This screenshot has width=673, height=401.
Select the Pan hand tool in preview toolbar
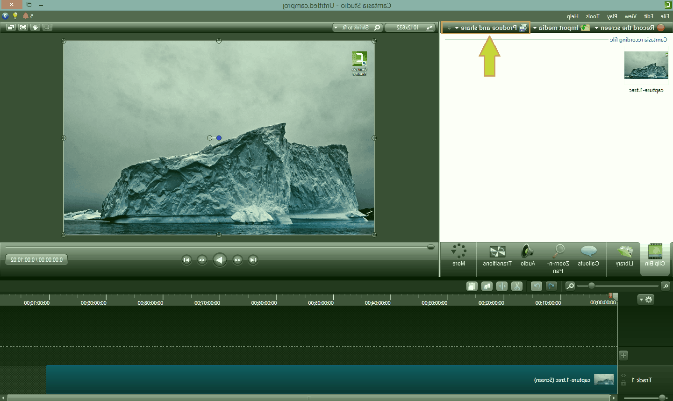(36, 28)
